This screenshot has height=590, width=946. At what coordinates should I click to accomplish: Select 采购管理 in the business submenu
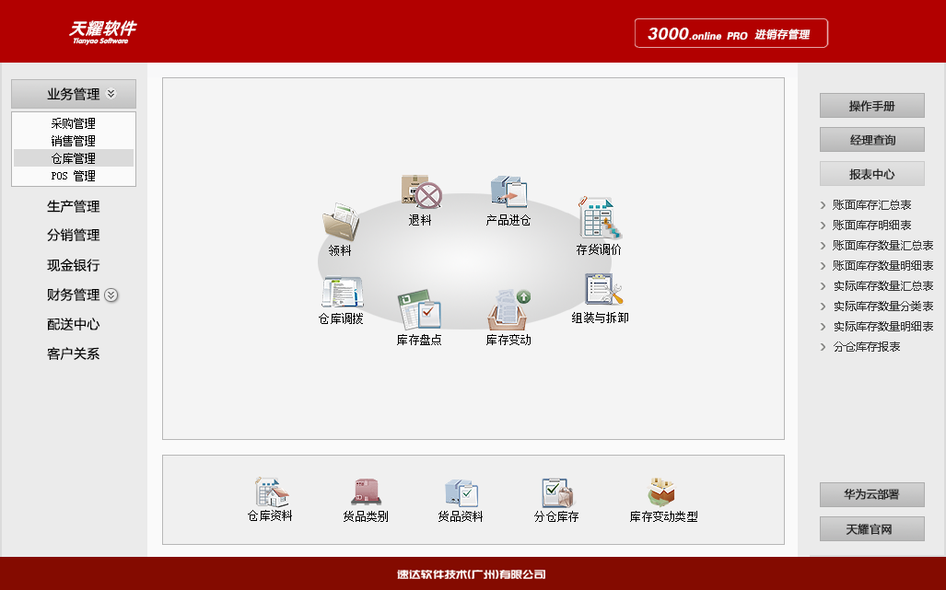point(74,123)
